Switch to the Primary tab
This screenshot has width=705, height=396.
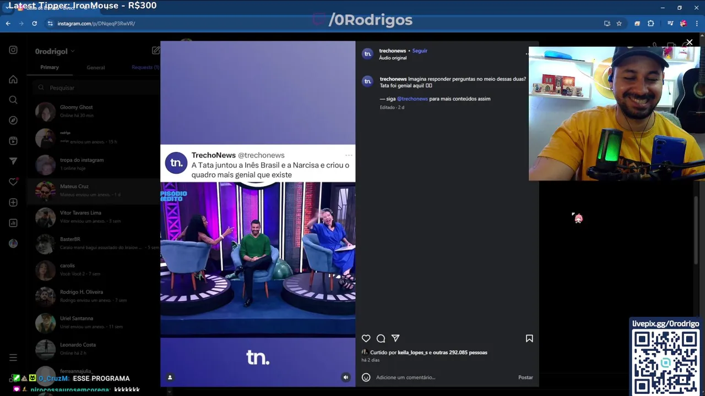50,67
